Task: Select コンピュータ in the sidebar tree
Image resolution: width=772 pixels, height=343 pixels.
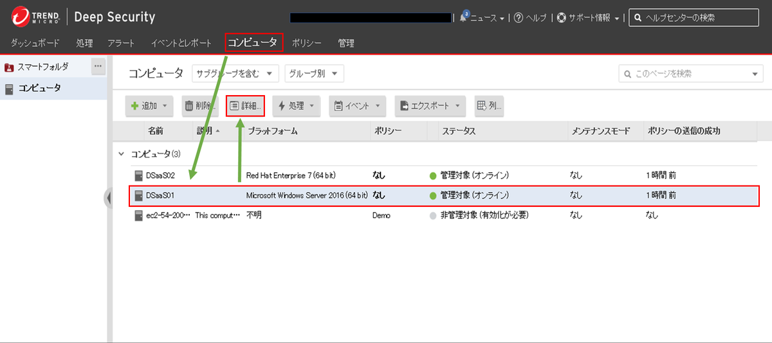Action: pyautogui.click(x=39, y=88)
